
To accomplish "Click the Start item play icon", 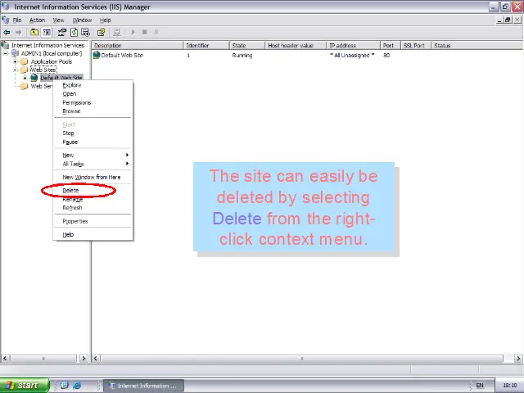I will (133, 33).
